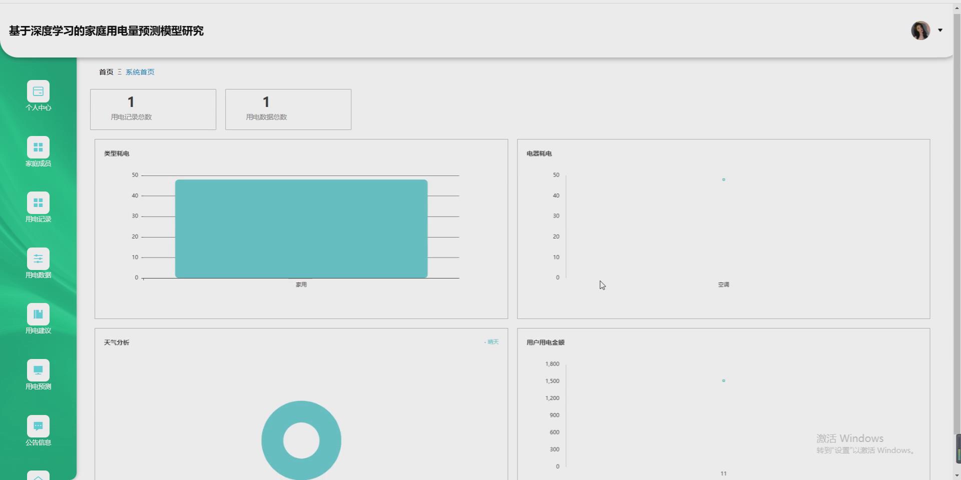Expand the dropdown arrow beside the avatar
This screenshot has width=961, height=480.
coord(940,30)
